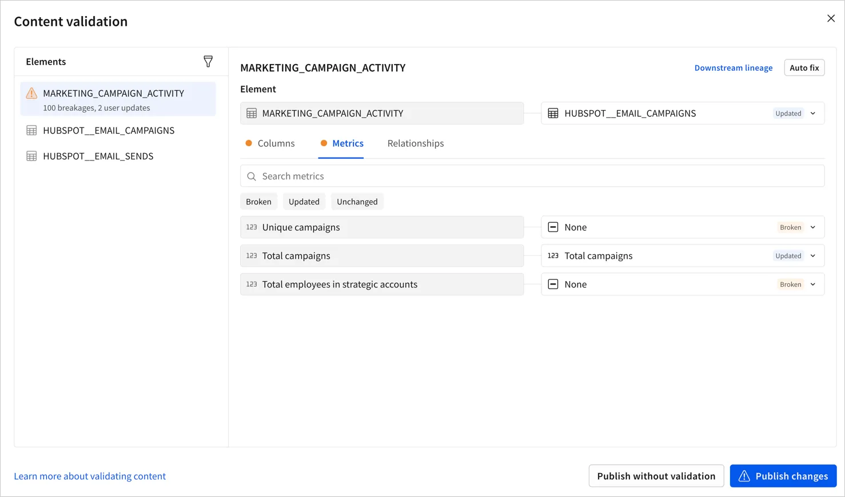Click the None icon in Unique campaigns mapping

point(553,227)
